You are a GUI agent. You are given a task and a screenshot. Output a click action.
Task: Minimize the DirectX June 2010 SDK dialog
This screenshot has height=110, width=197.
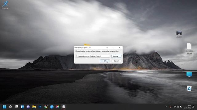(107, 48)
